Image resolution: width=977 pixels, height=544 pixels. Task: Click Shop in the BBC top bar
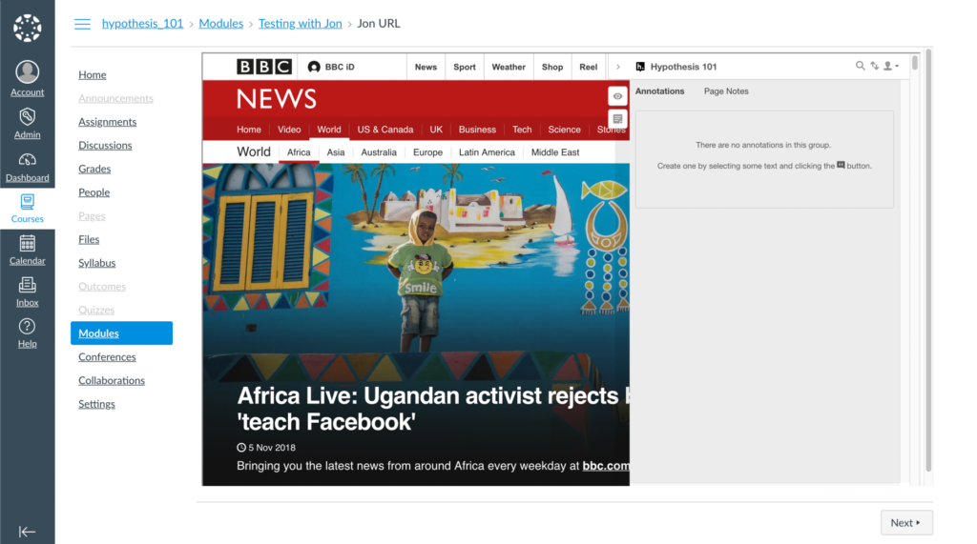click(552, 67)
